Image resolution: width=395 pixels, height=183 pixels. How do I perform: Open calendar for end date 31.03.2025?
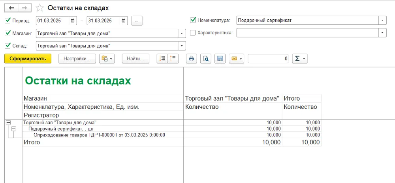click(123, 21)
